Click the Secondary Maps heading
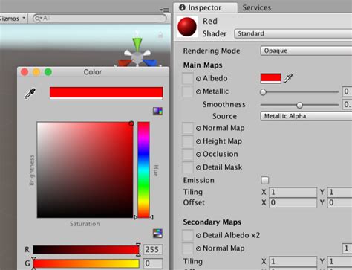 (x=212, y=222)
